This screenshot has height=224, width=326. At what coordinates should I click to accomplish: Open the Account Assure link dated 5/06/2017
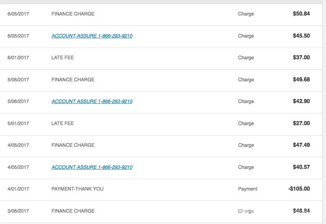pyautogui.click(x=92, y=101)
